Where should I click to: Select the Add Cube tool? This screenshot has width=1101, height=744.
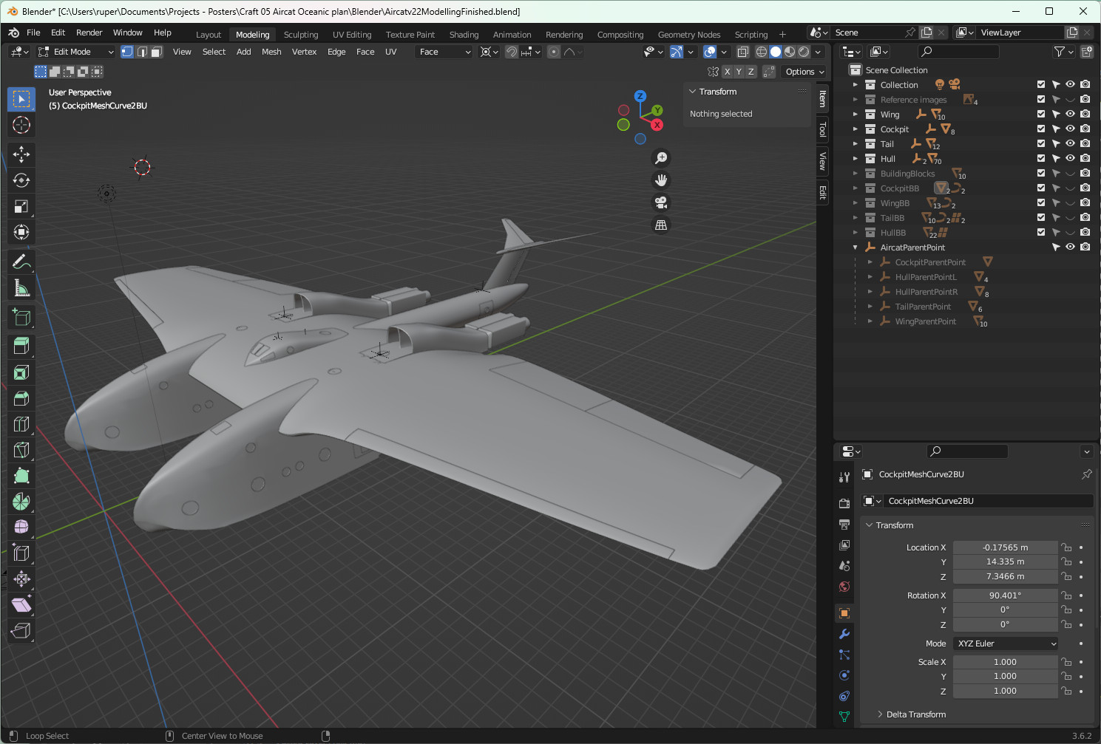(21, 317)
